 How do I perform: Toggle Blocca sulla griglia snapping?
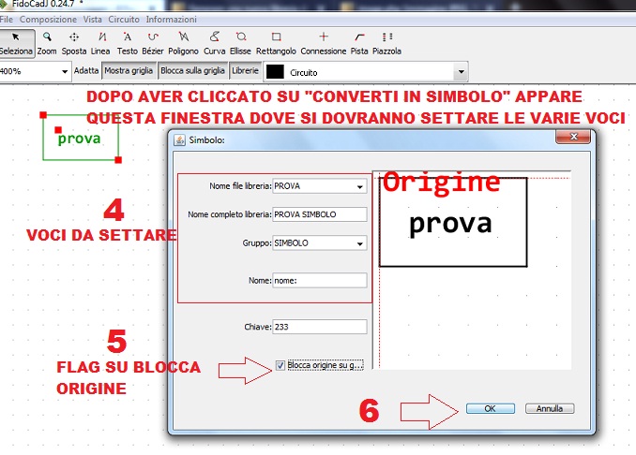192,70
